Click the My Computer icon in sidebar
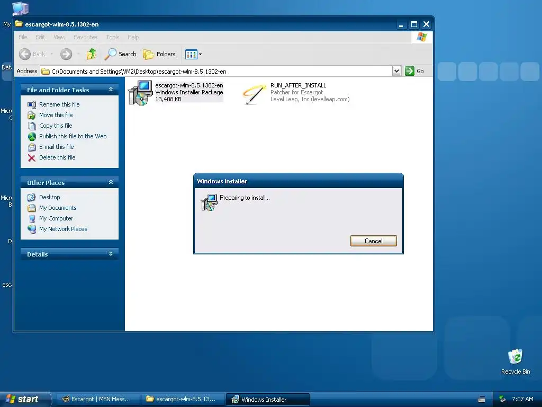This screenshot has height=407, width=542. (31, 219)
